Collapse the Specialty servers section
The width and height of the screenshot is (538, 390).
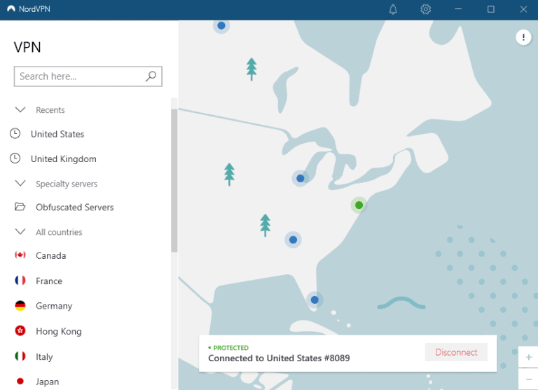point(20,184)
